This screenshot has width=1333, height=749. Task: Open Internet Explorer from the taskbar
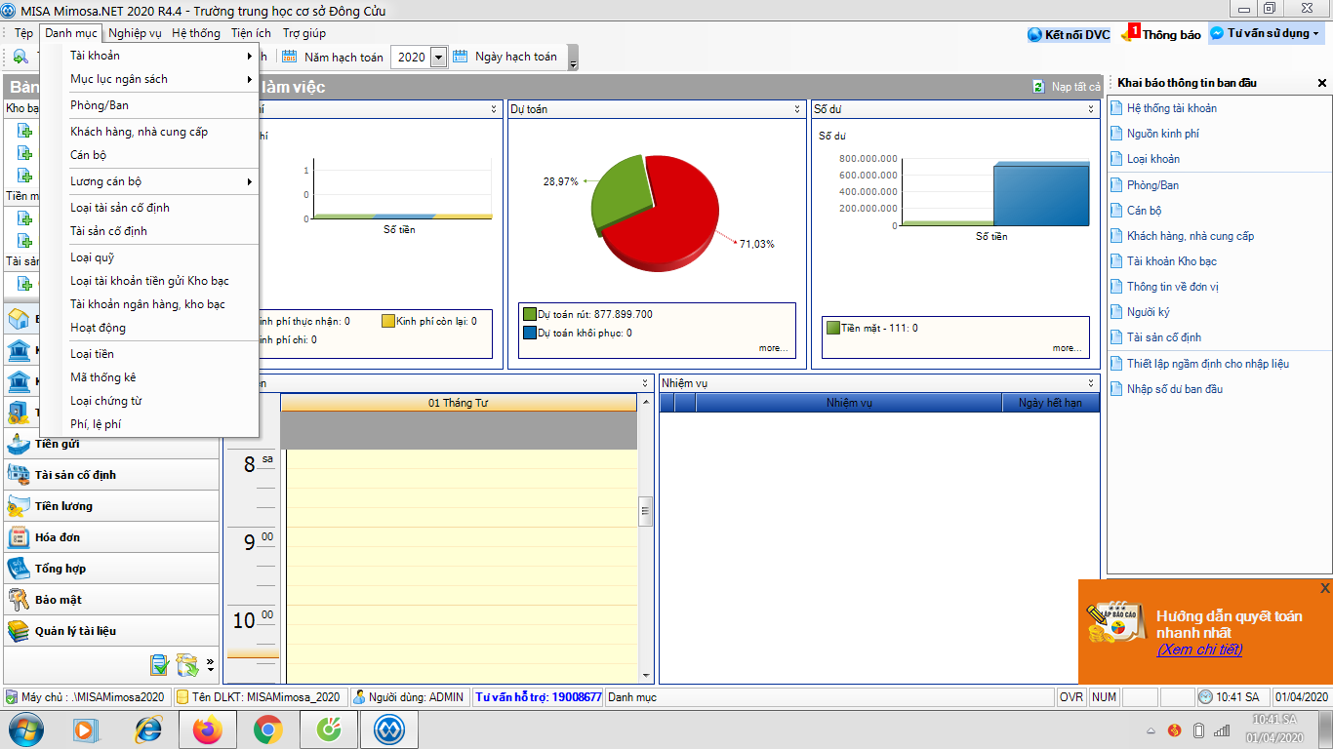pos(147,729)
